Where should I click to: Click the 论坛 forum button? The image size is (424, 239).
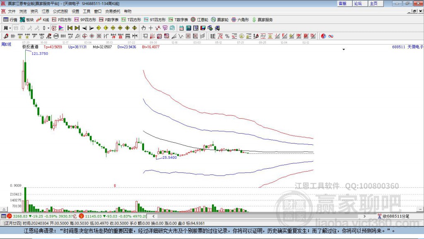(x=360, y=3)
